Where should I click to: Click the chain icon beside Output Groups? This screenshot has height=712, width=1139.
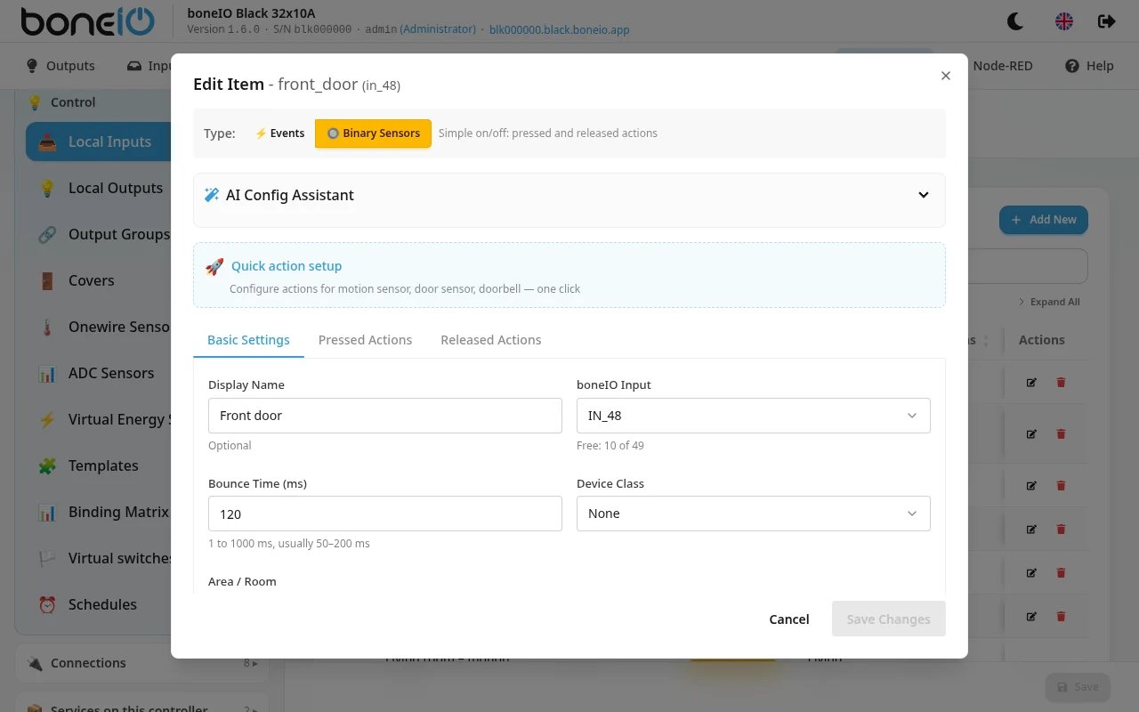click(47, 234)
